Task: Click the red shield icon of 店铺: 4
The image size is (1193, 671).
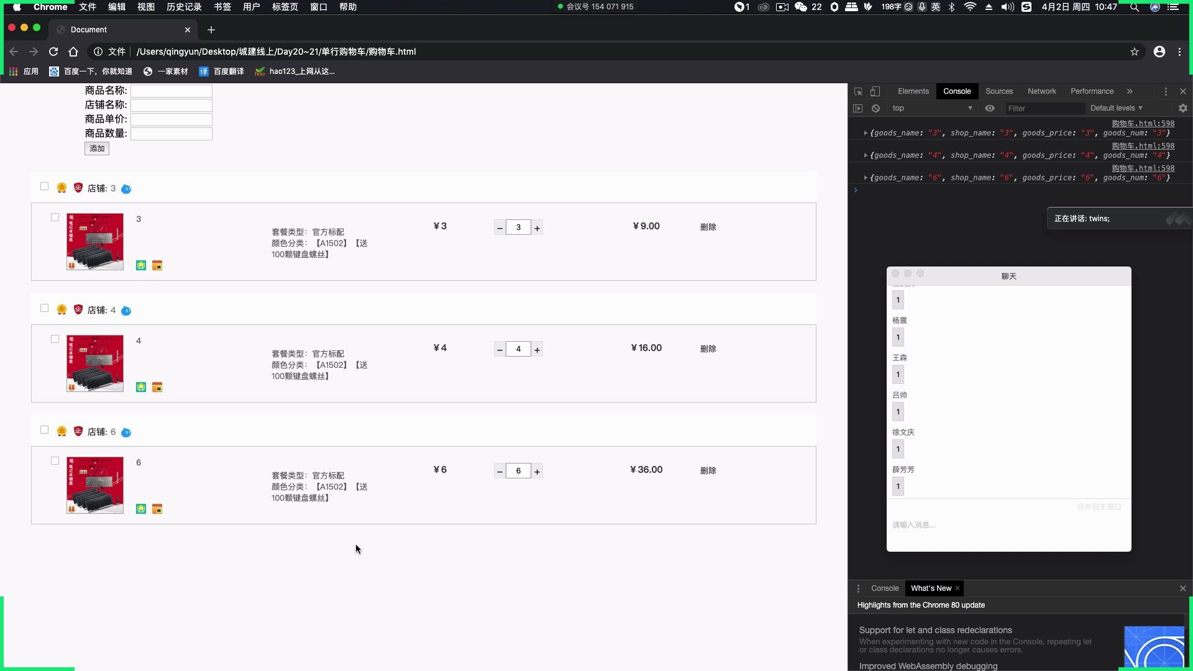Action: (x=78, y=309)
